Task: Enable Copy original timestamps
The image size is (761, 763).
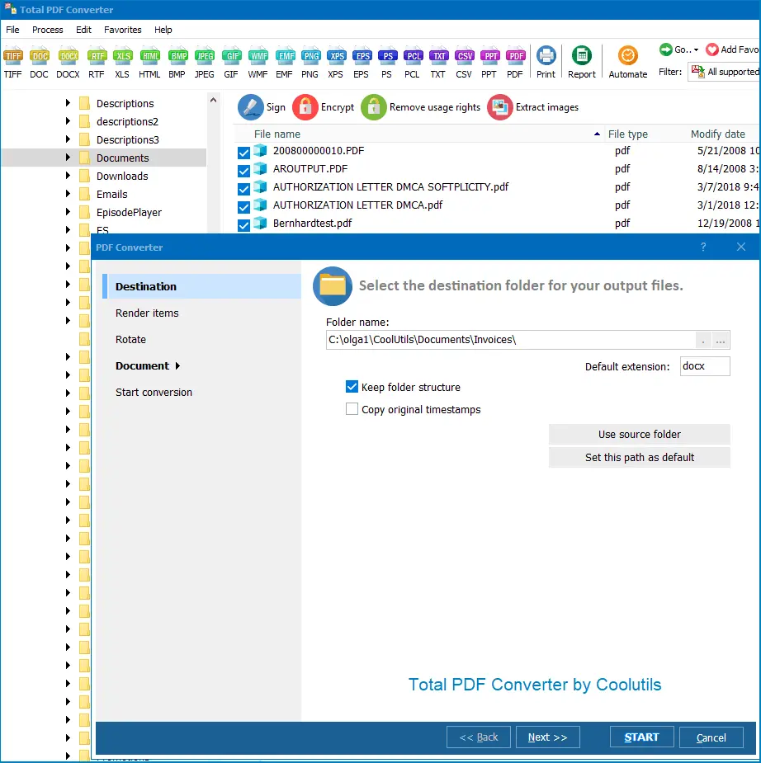Action: point(352,408)
